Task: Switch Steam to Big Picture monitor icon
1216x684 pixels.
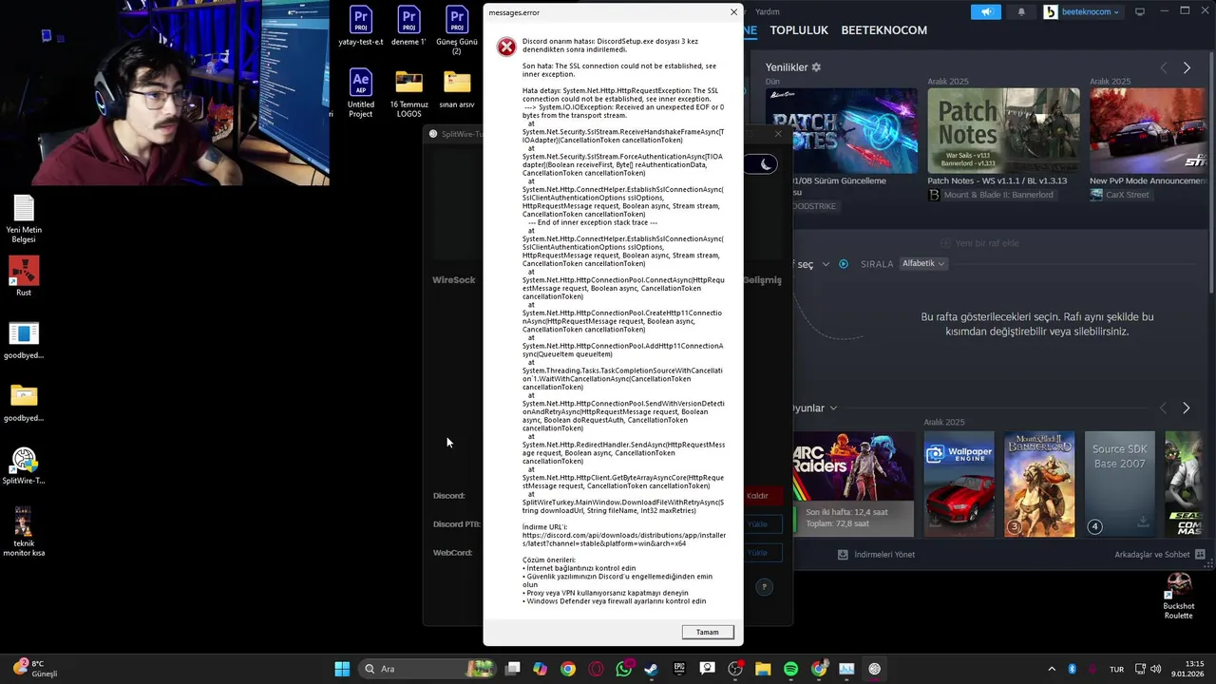Action: pyautogui.click(x=1140, y=11)
